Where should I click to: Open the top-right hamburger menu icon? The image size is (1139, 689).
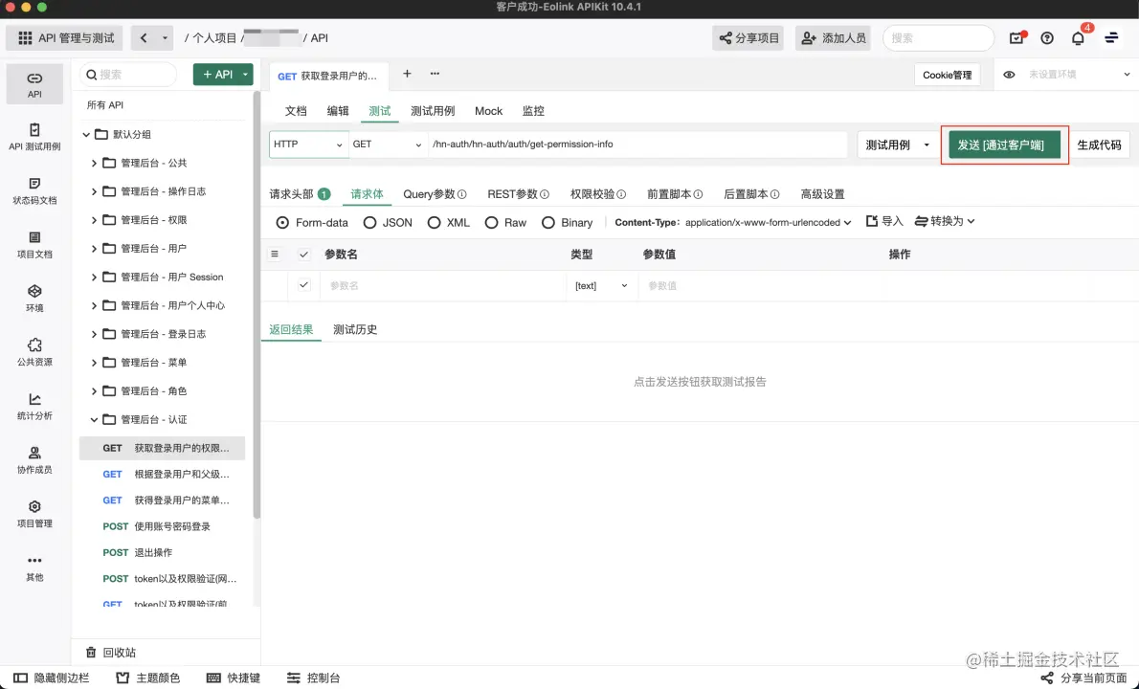tap(1111, 37)
